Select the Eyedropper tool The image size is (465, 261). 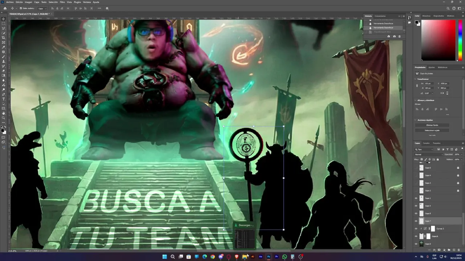(4, 47)
